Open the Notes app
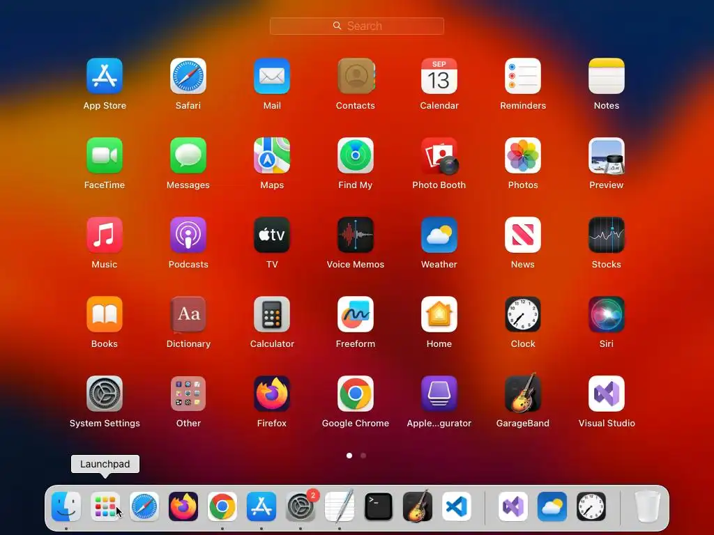The height and width of the screenshot is (535, 714). (x=607, y=76)
